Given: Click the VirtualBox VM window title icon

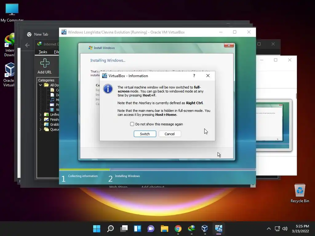Looking at the screenshot, I should pyautogui.click(x=64, y=32).
